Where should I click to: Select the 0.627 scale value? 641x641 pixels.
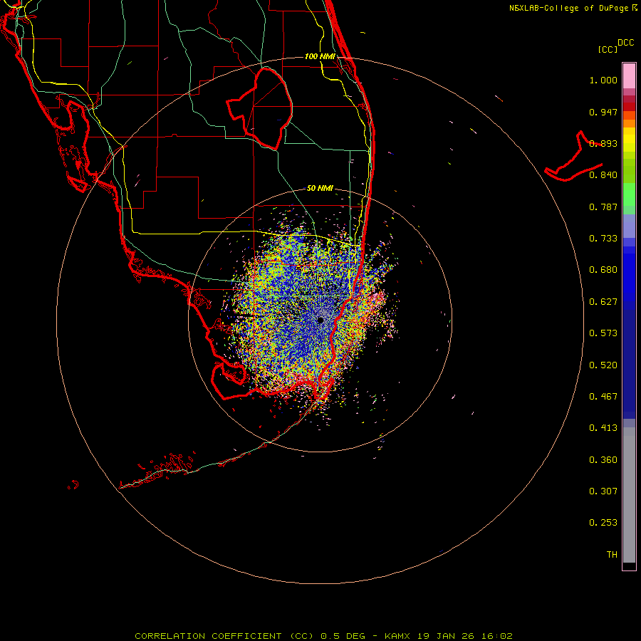[603, 302]
